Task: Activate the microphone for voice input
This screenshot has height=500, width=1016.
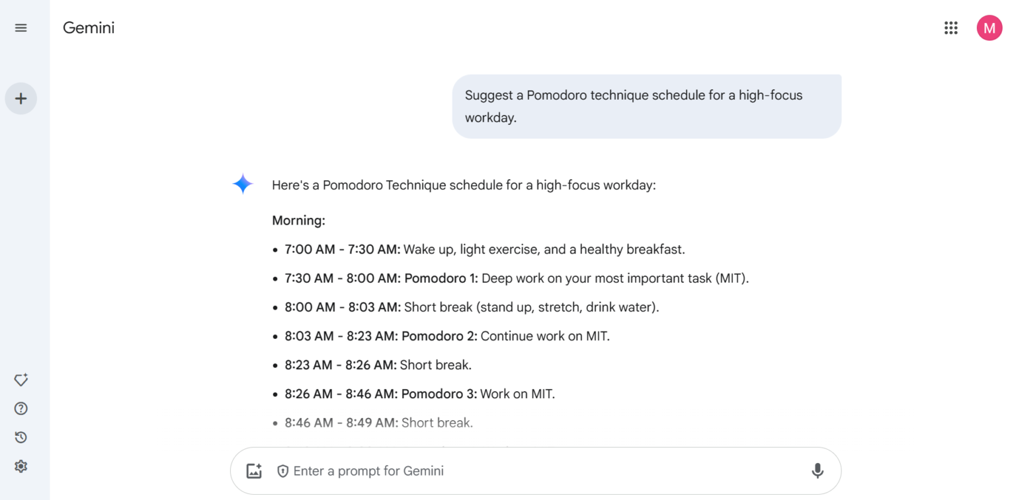Action: point(818,471)
